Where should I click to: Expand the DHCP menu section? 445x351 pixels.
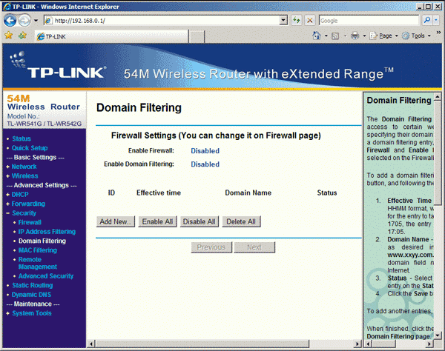coord(20,195)
